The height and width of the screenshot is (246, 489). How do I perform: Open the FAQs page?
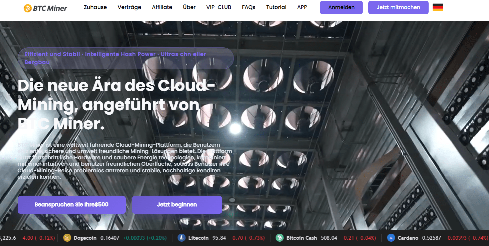249,7
